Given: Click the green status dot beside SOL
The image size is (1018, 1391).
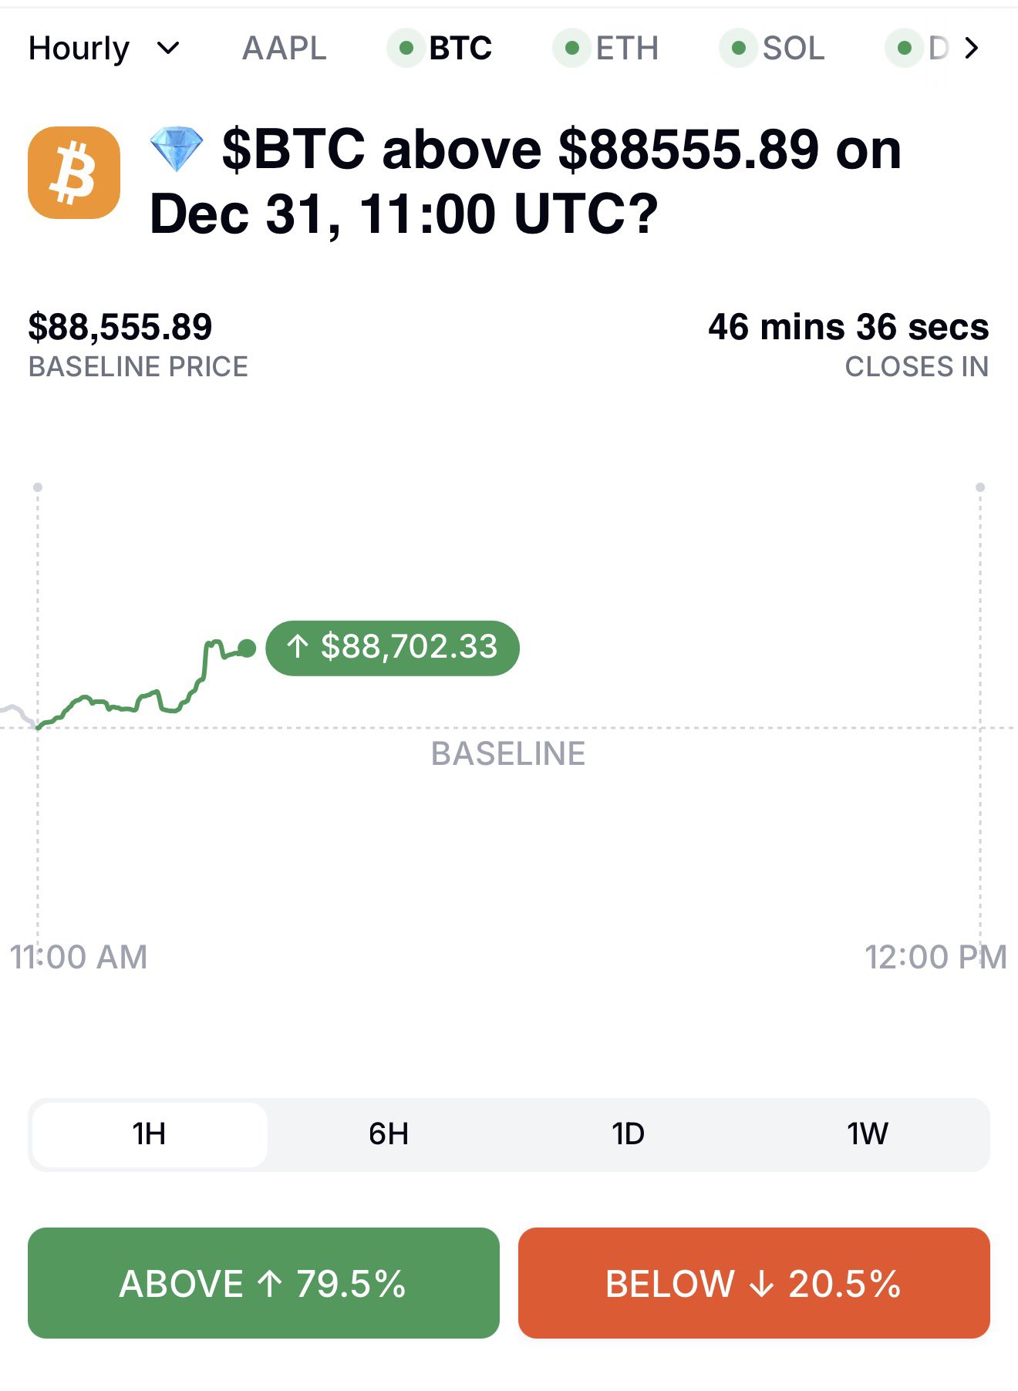Looking at the screenshot, I should pos(738,49).
